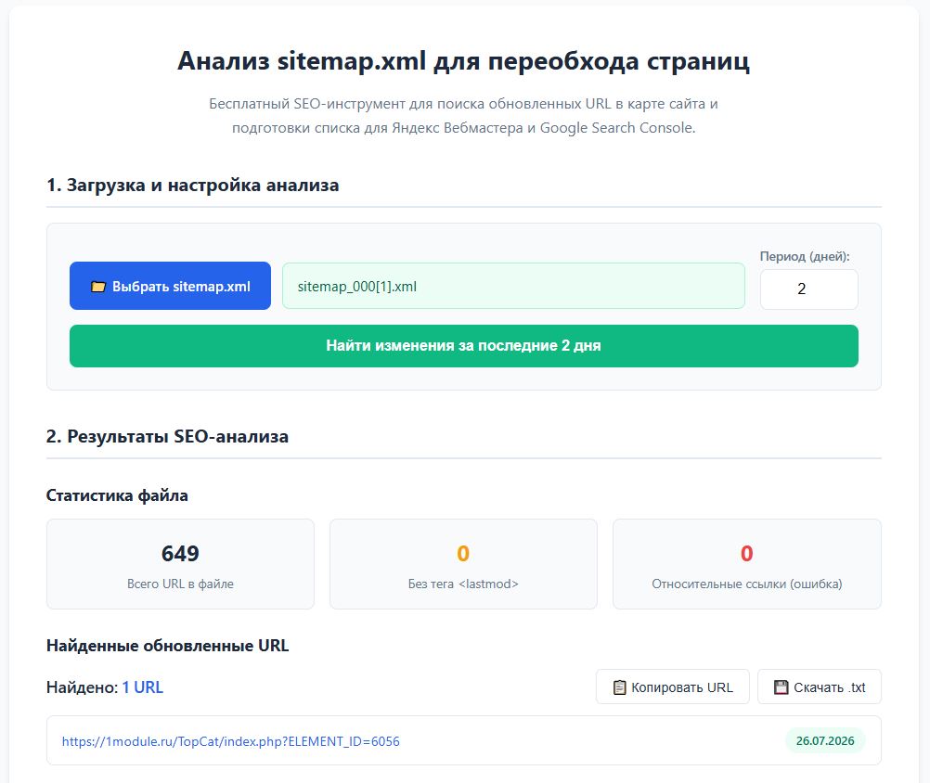Click the red 0 value for relative links
This screenshot has width=930, height=783.
pyautogui.click(x=747, y=554)
